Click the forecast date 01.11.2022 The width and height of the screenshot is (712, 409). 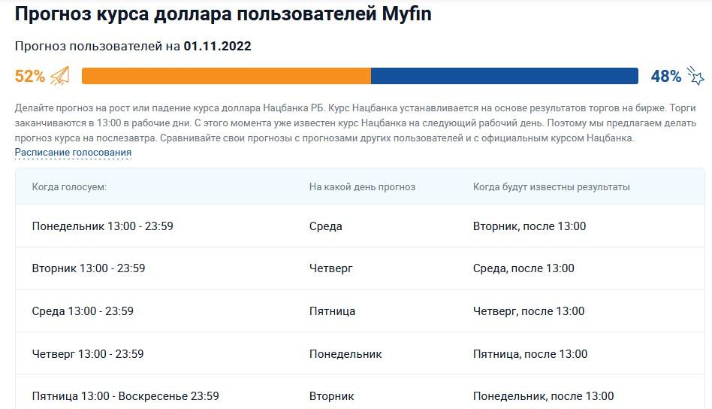tap(217, 47)
